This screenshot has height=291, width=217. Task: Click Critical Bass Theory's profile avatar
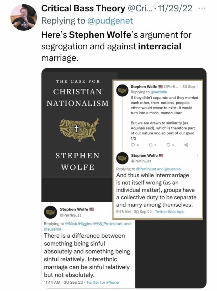(24, 18)
